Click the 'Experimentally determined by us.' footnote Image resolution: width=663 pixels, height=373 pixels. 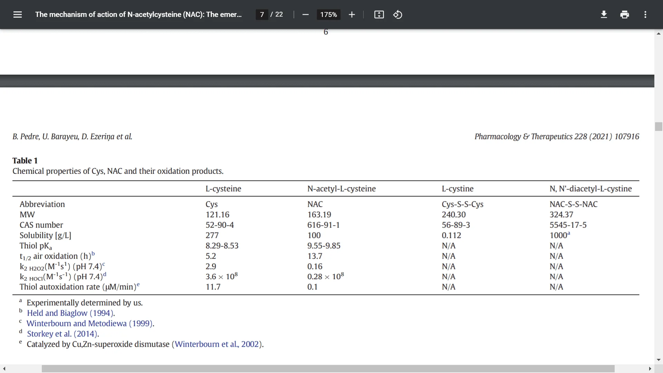click(85, 303)
